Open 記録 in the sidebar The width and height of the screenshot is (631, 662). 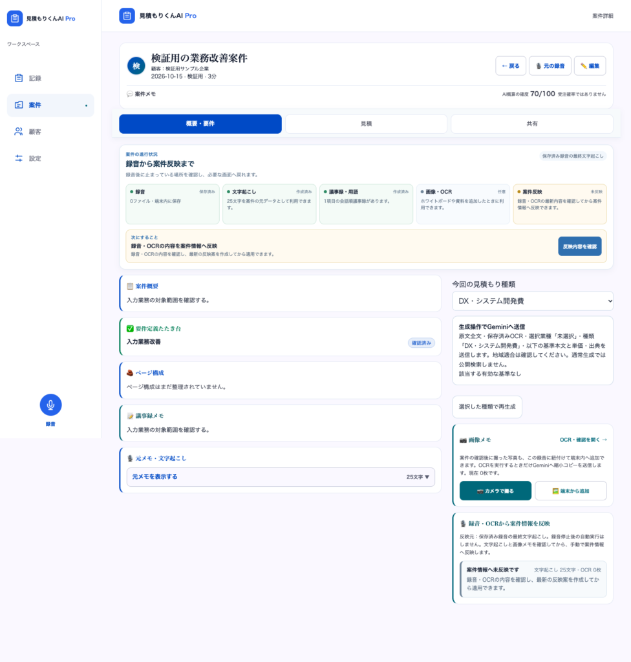(x=50, y=78)
